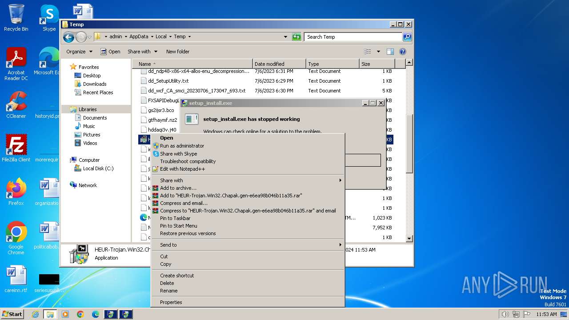Viewport: 569px width, 320px height.
Task: Select Local Disk (C:) in tree
Action: coord(98,168)
